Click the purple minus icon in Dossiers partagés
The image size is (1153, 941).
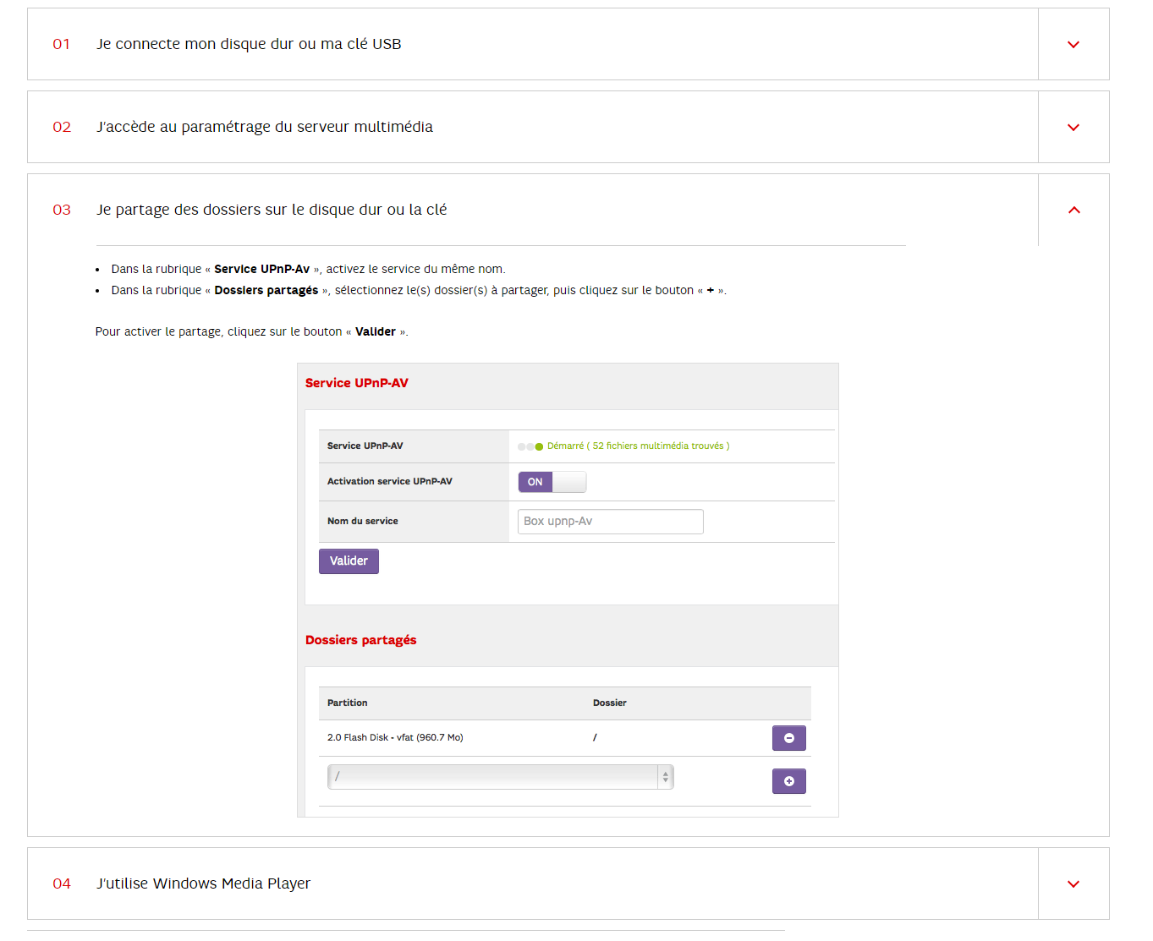tap(788, 737)
